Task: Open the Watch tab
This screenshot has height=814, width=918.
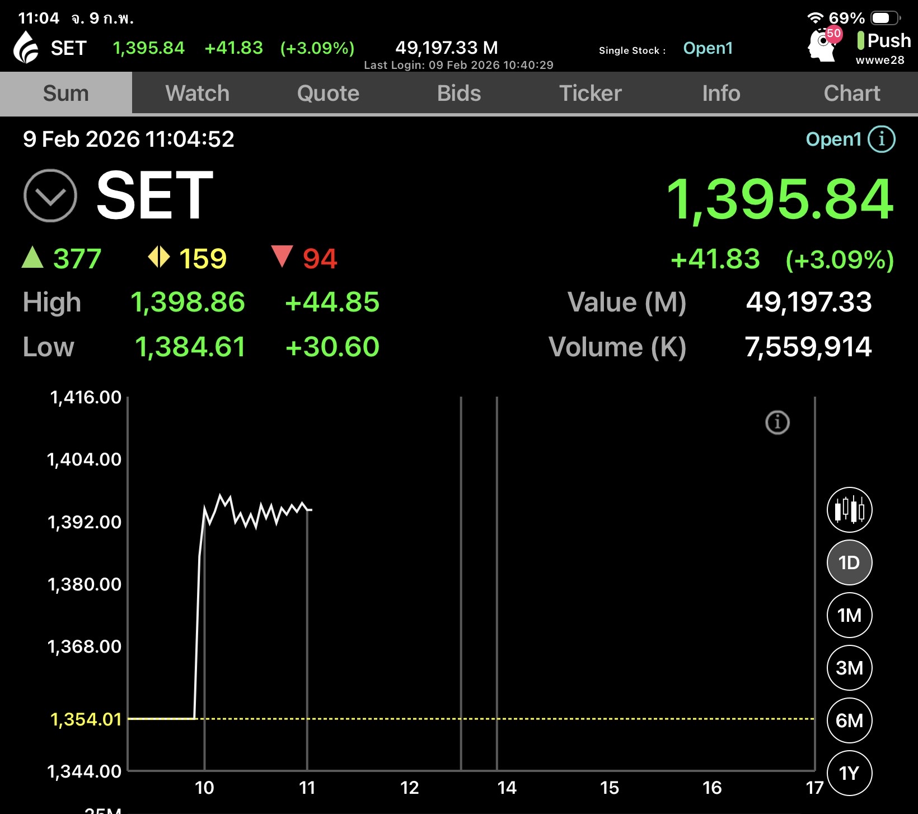Action: (198, 93)
